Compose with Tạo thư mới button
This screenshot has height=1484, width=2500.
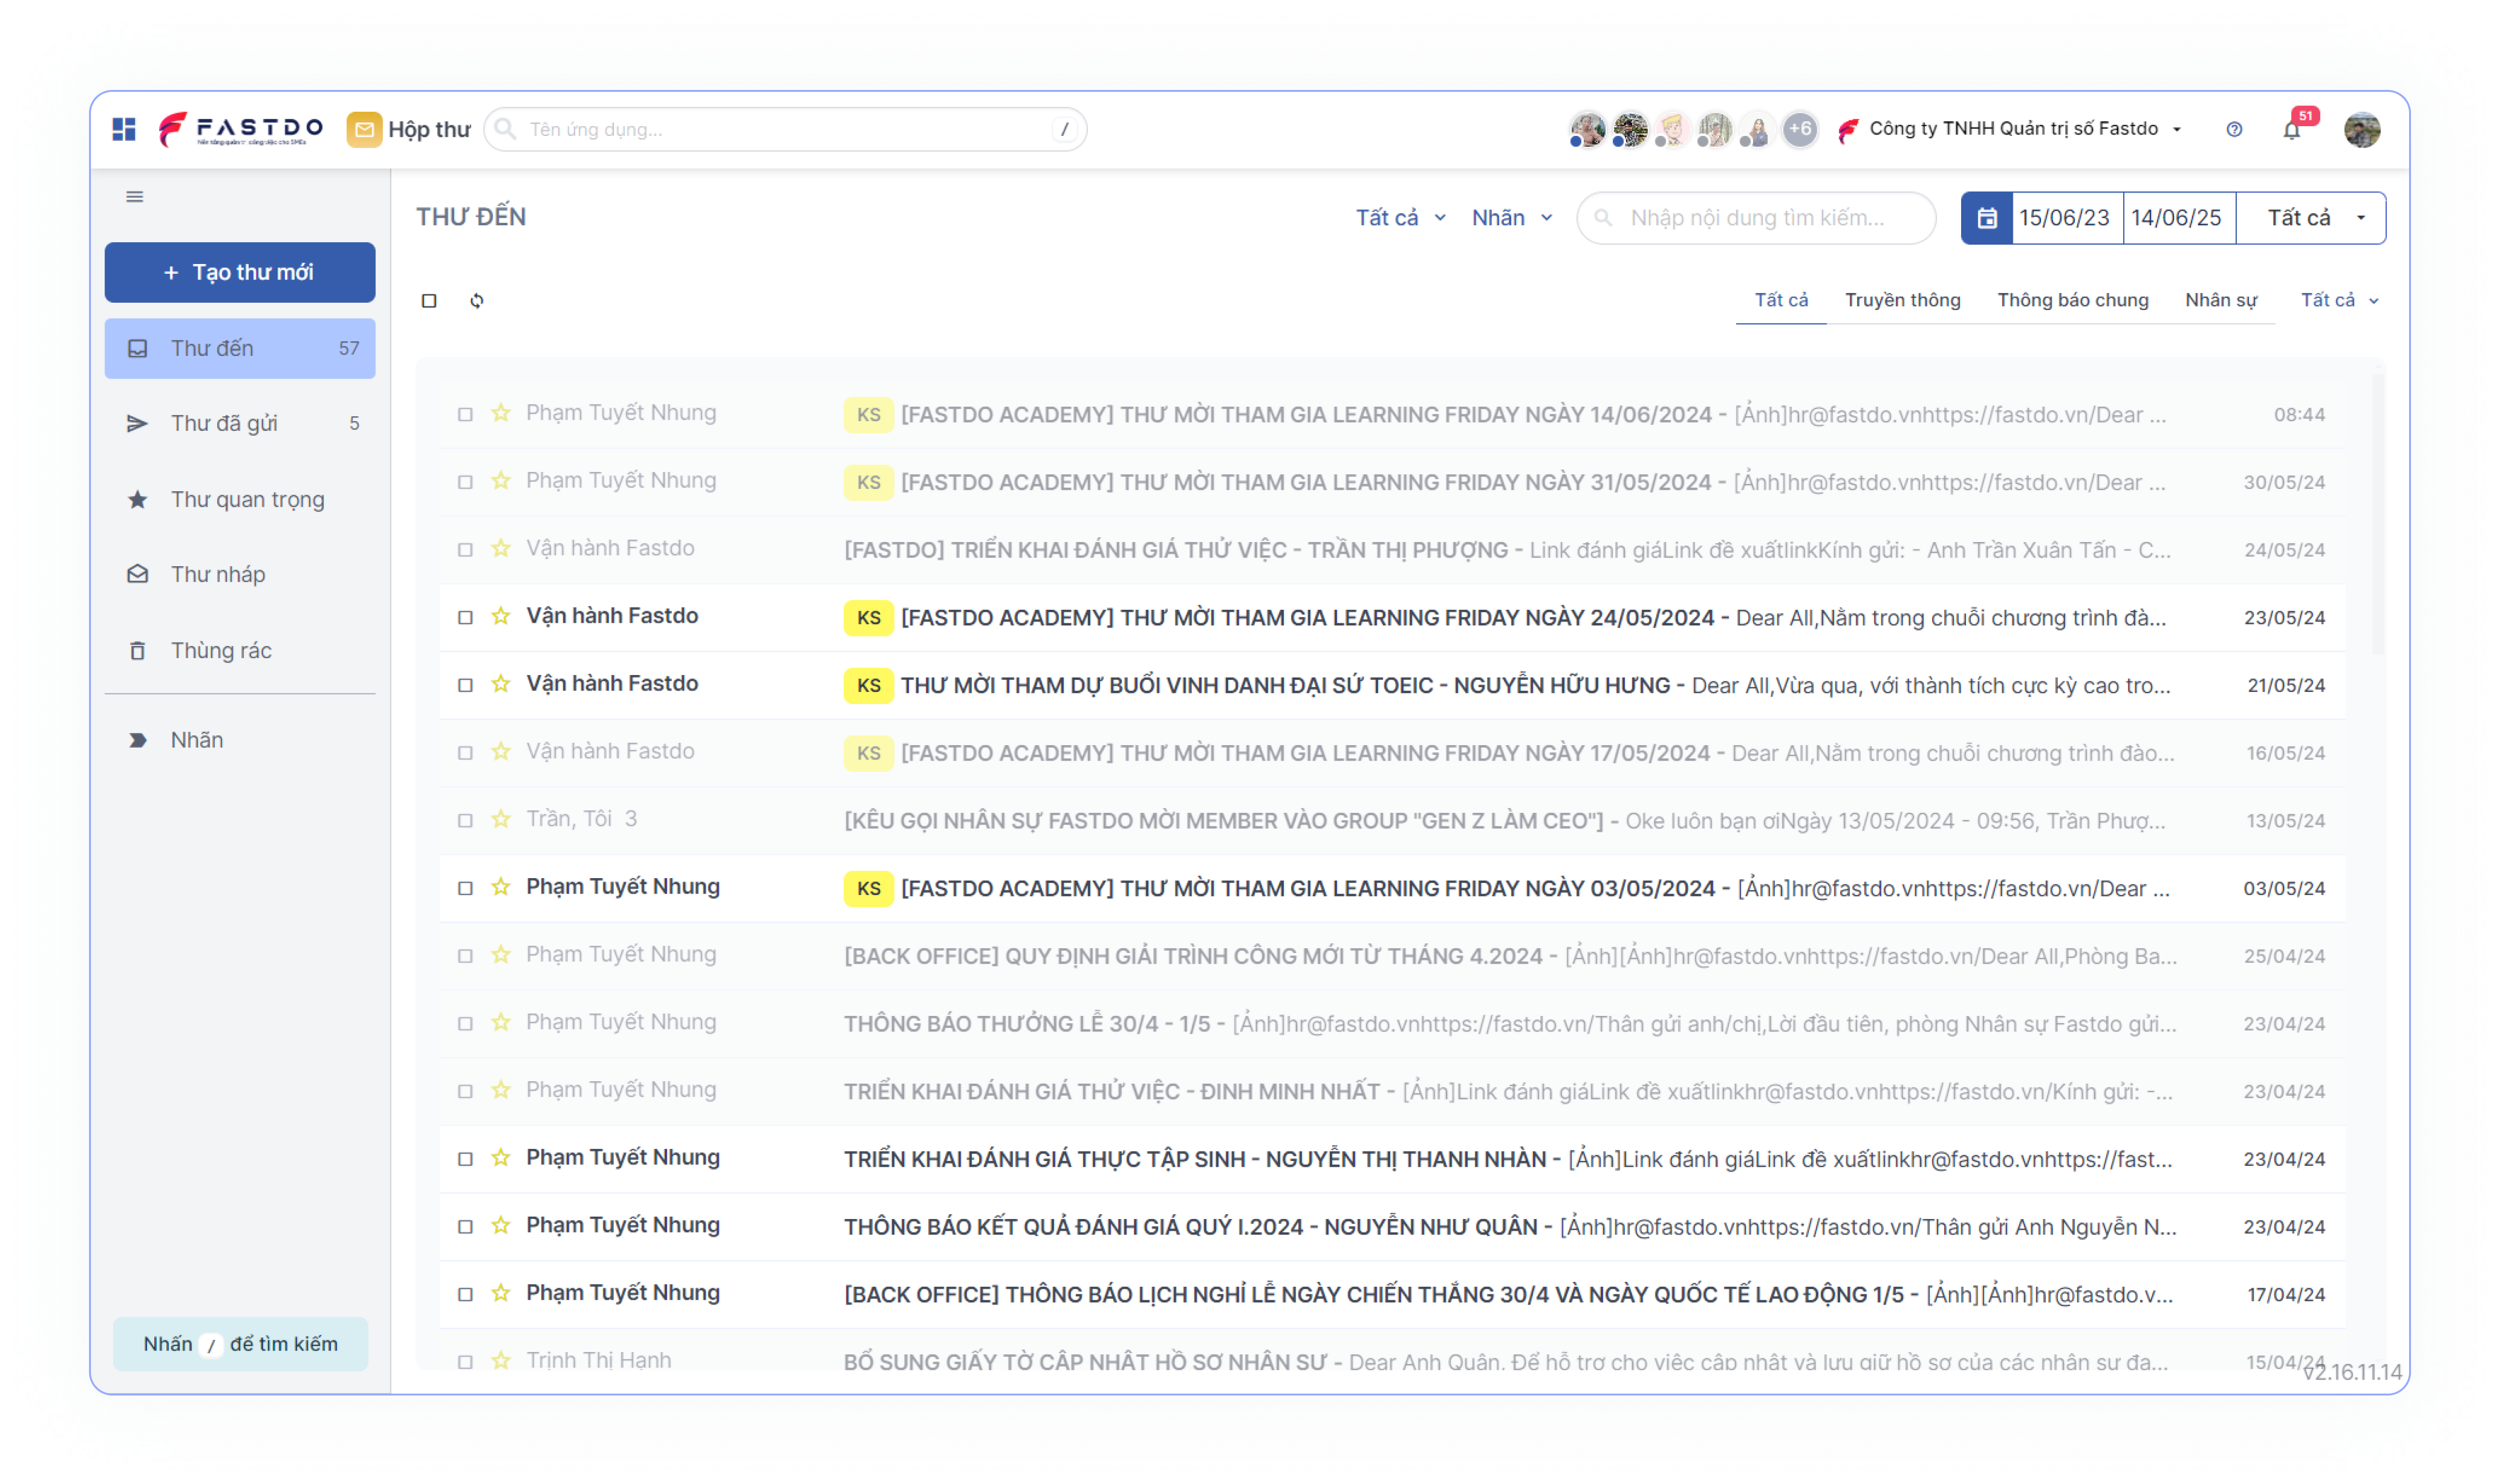240,272
